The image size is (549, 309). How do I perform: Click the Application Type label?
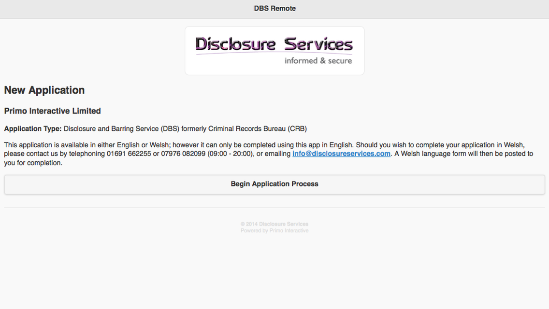tap(33, 129)
